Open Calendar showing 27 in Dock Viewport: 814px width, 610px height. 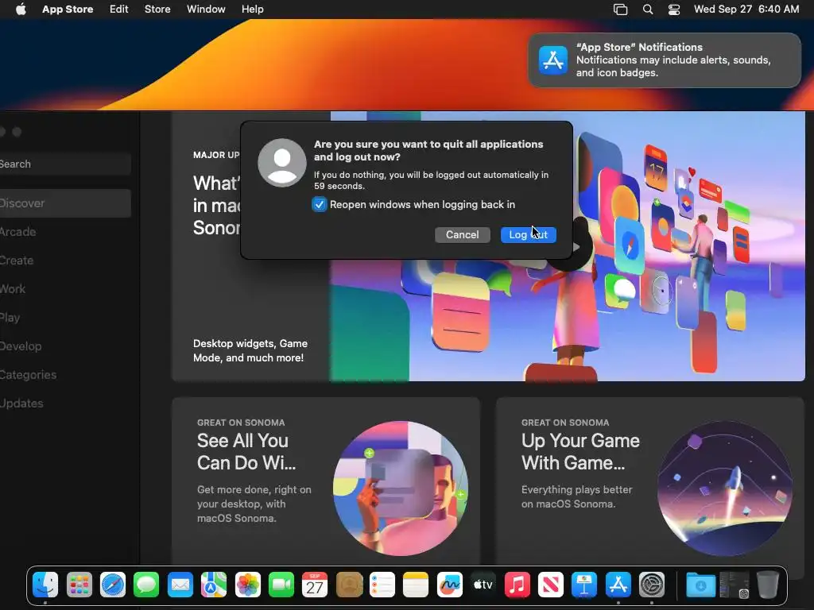click(x=315, y=585)
